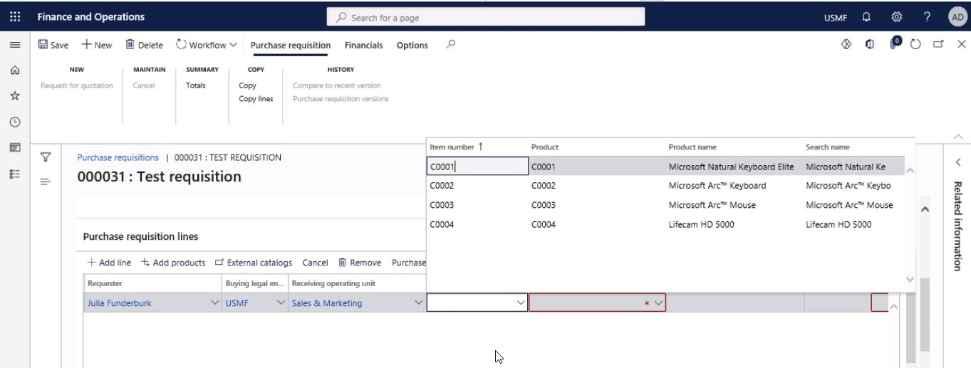Viewport: 971px width, 368px height.
Task: Click Microsoft Natural Keyboard Elite product name
Action: 731,167
